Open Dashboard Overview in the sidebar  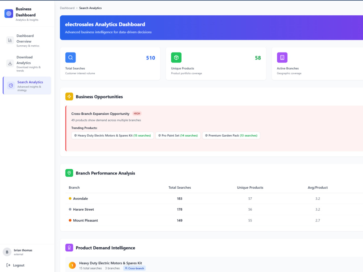click(27, 41)
